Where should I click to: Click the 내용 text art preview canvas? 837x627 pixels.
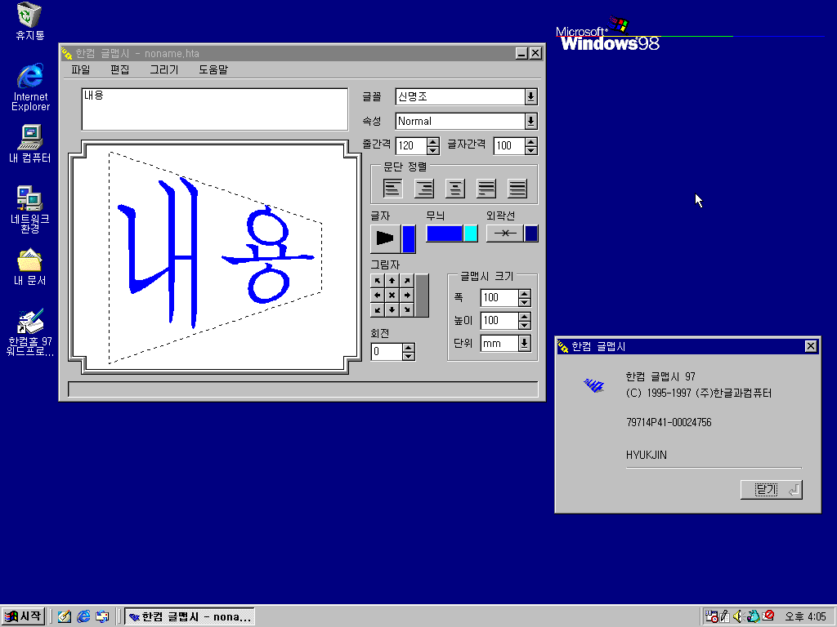tap(215, 257)
